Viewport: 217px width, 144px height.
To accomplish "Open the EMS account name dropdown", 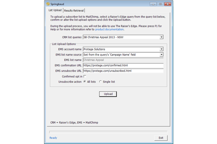I will point(161,49).
